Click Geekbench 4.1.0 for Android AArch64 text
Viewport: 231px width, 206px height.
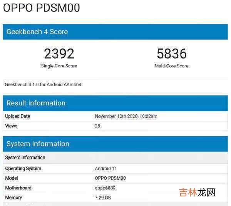click(43, 84)
